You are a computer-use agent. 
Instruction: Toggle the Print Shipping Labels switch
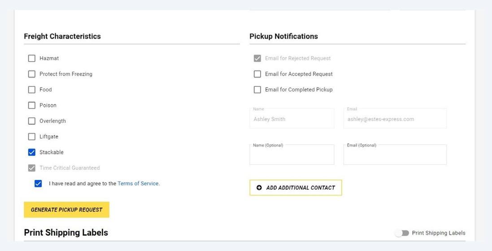[x=402, y=233]
